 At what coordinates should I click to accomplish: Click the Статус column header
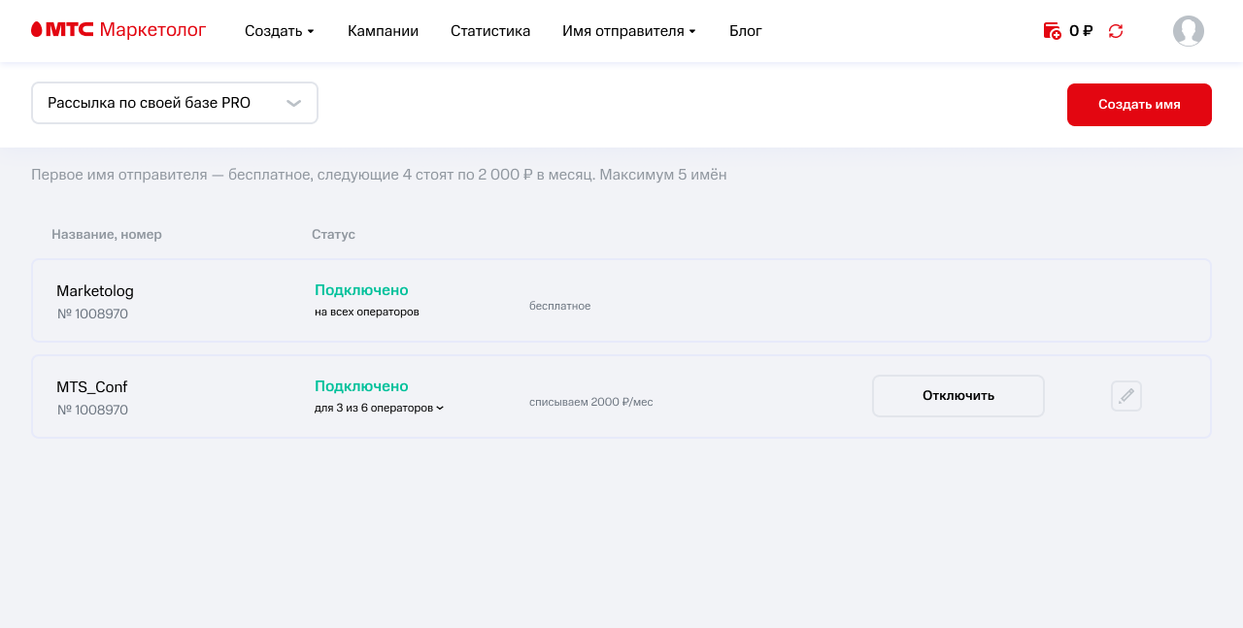coord(333,234)
